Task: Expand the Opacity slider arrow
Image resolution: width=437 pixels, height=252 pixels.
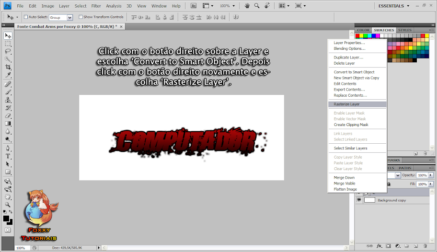Action: (431, 175)
